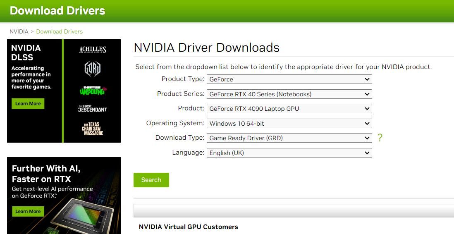Image resolution: width=454 pixels, height=234 pixels.
Task: Click The Texas Chain Saw Massacre logo
Action: click(x=93, y=129)
